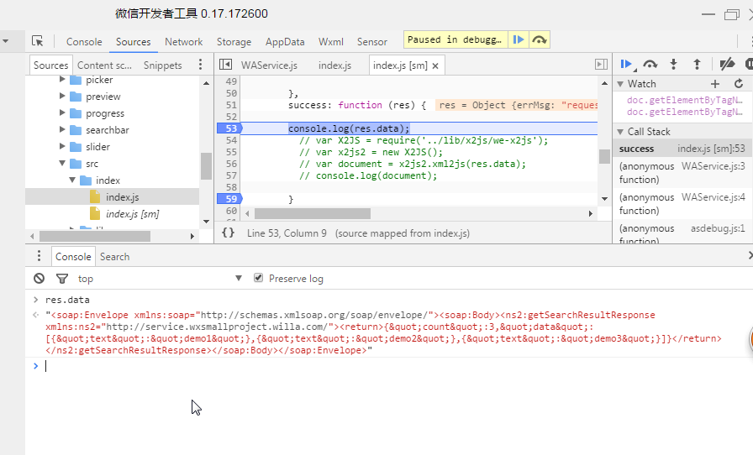The width and height of the screenshot is (753, 455).
Task: Expand the searchbar folder
Action: 62,129
